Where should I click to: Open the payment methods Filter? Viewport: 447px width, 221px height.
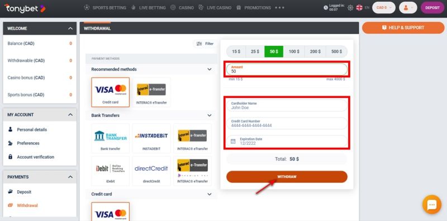[x=205, y=44]
